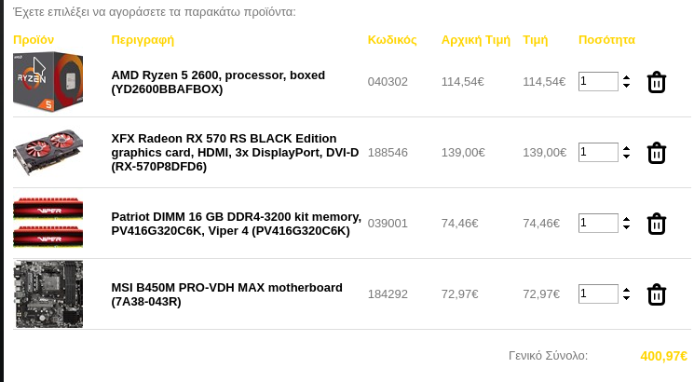
Task: Click quantity field for MSI motherboard
Action: pos(598,293)
